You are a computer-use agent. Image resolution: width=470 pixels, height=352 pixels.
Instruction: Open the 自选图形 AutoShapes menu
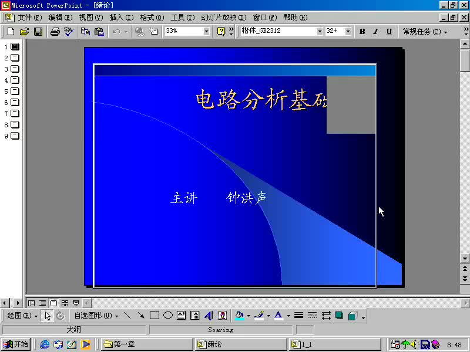(96, 316)
